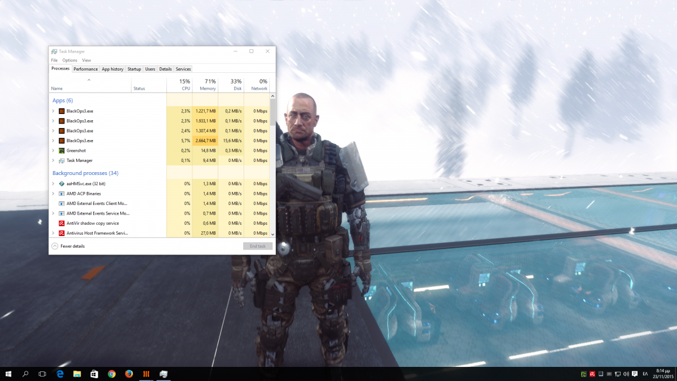Click the End task button

click(258, 246)
